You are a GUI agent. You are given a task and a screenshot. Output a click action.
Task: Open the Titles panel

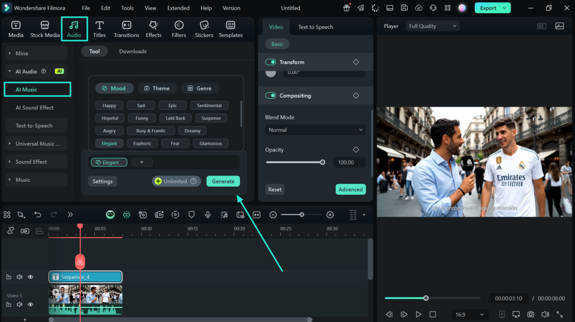click(99, 29)
